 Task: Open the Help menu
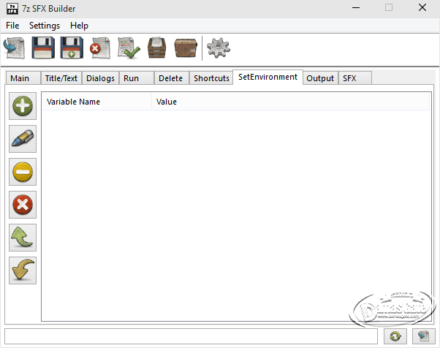point(79,26)
